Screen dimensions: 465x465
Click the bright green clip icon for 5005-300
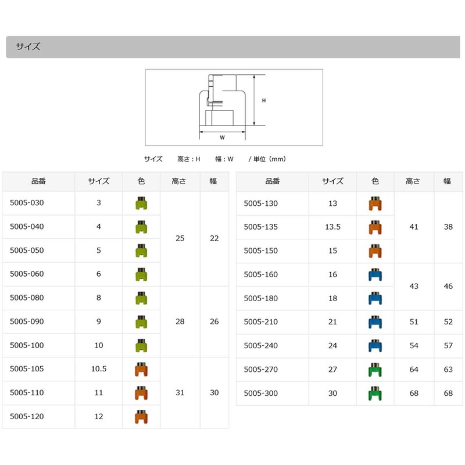point(375,394)
